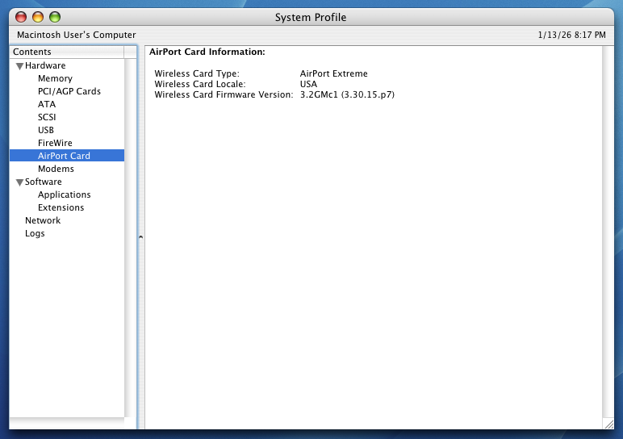Minimize the window with yellow button
Image resolution: width=623 pixels, height=439 pixels.
[38, 17]
